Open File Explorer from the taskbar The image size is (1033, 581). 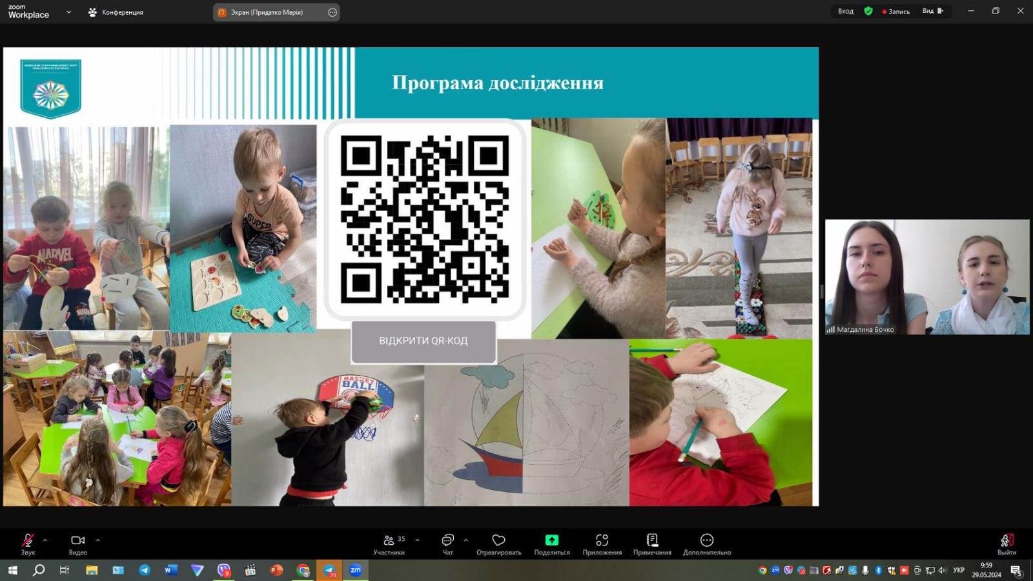91,570
